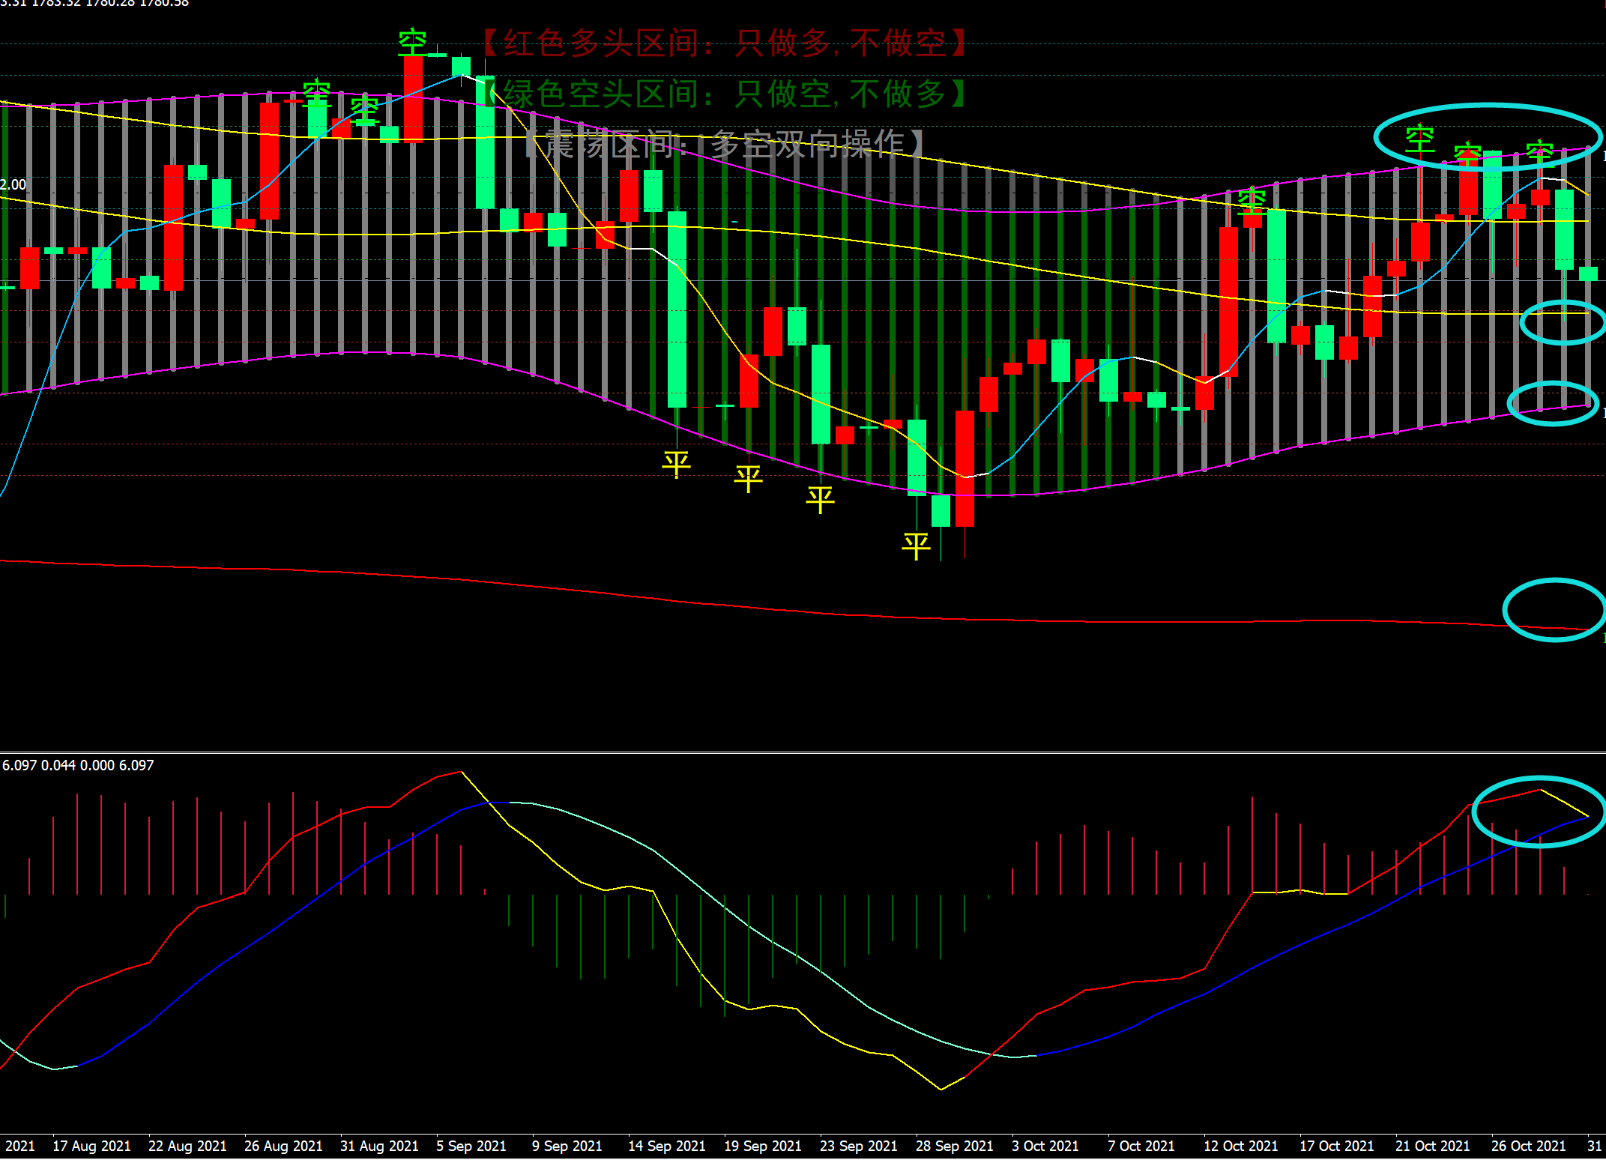Click the 19 Sep 2021 date label
Viewport: 1606px width, 1160px height.
[763, 1146]
